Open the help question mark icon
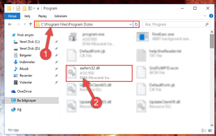 tap(211, 16)
